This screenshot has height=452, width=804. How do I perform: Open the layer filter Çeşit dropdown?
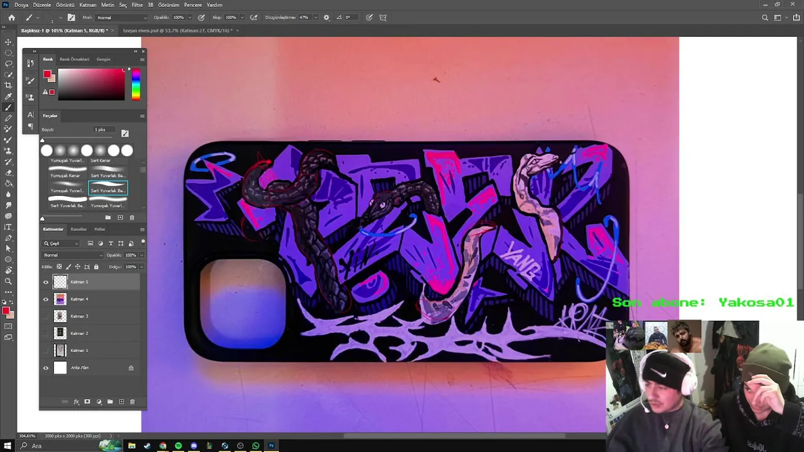point(62,244)
